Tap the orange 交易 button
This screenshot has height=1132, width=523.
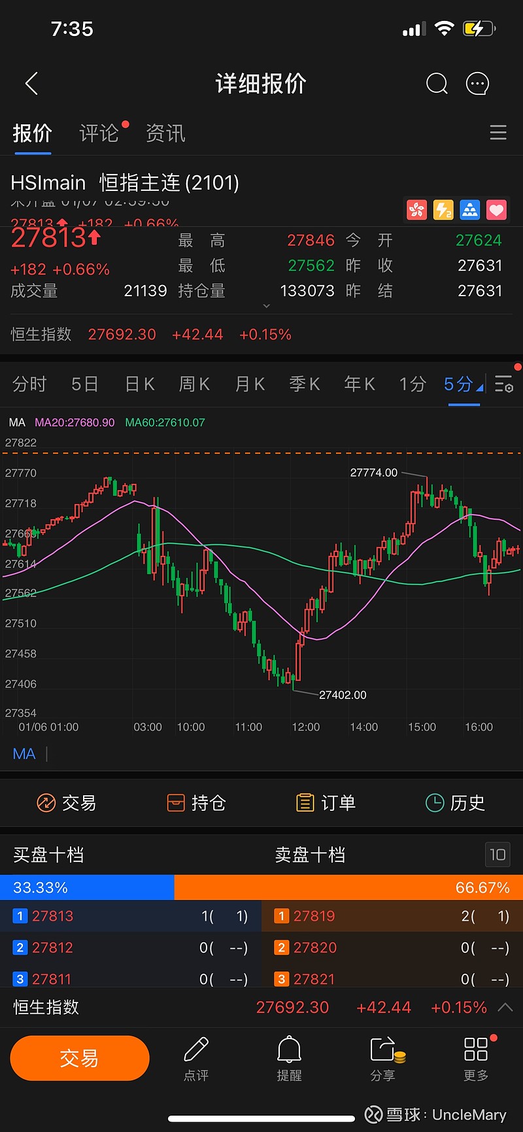coord(80,1058)
